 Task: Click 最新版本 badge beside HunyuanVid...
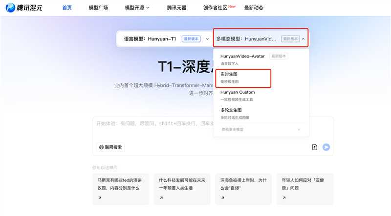(290, 39)
